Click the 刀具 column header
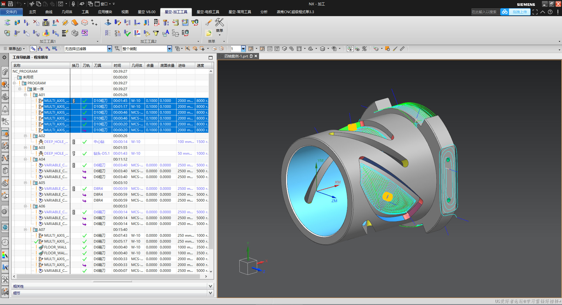562x305 pixels. (102, 65)
